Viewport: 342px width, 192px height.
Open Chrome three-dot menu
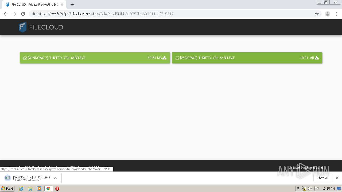(x=336, y=14)
